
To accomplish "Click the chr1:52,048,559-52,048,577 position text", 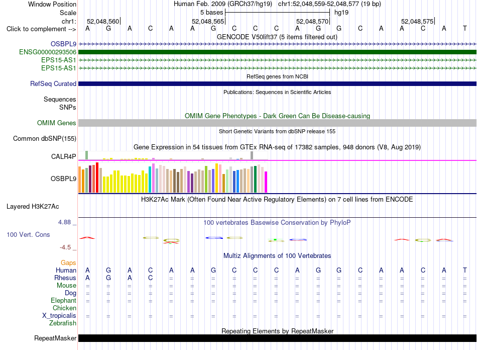I will coord(329,4).
